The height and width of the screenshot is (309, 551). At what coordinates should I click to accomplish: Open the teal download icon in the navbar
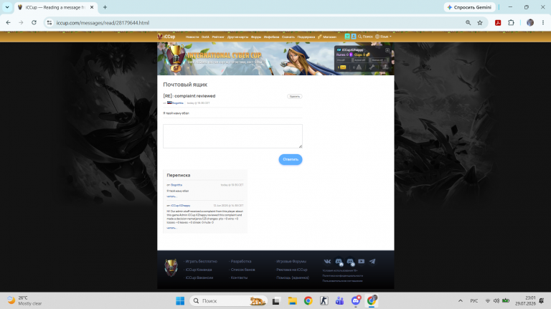tap(347, 37)
